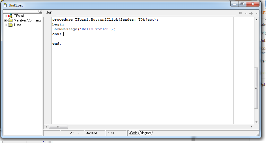Click the vertical scrollbar down arrow
This screenshot has width=266, height=143.
[256, 122]
